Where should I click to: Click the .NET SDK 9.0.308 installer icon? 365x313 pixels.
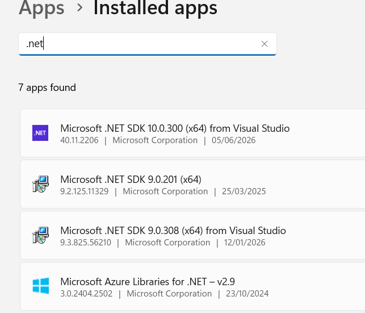(40, 235)
